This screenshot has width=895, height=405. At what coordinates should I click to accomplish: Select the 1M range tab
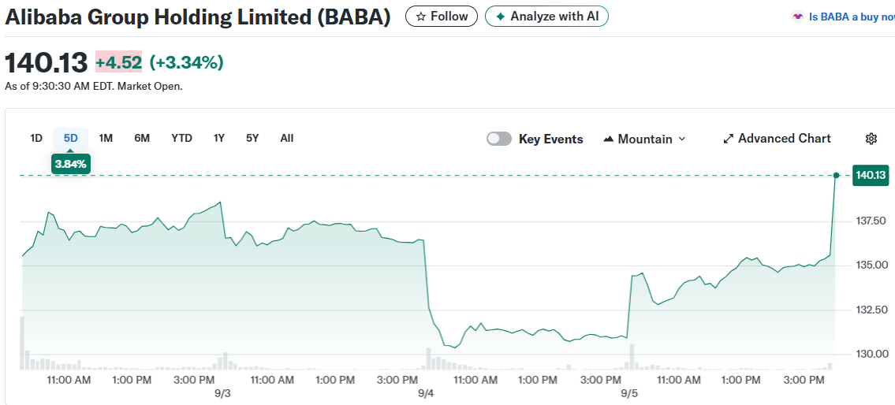(x=106, y=138)
